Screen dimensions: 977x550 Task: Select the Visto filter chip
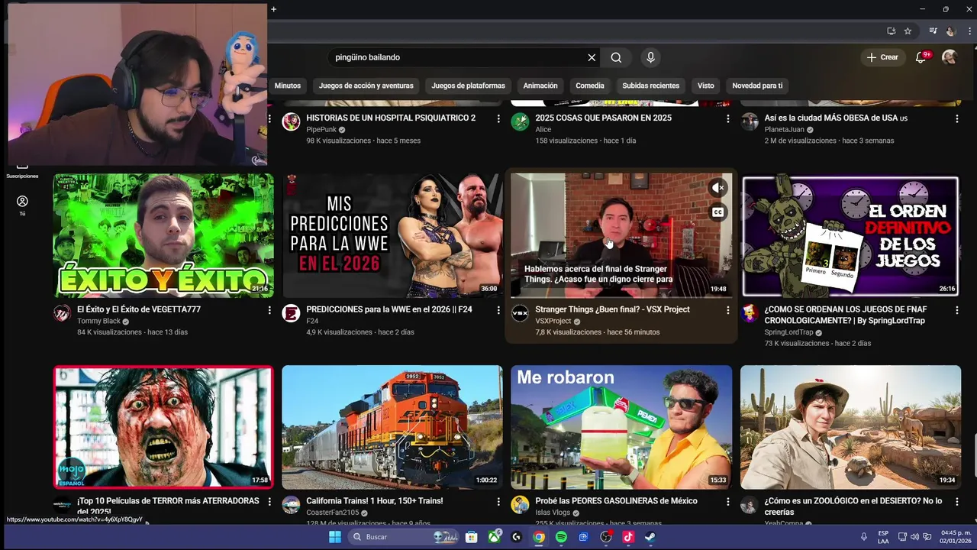tap(706, 86)
